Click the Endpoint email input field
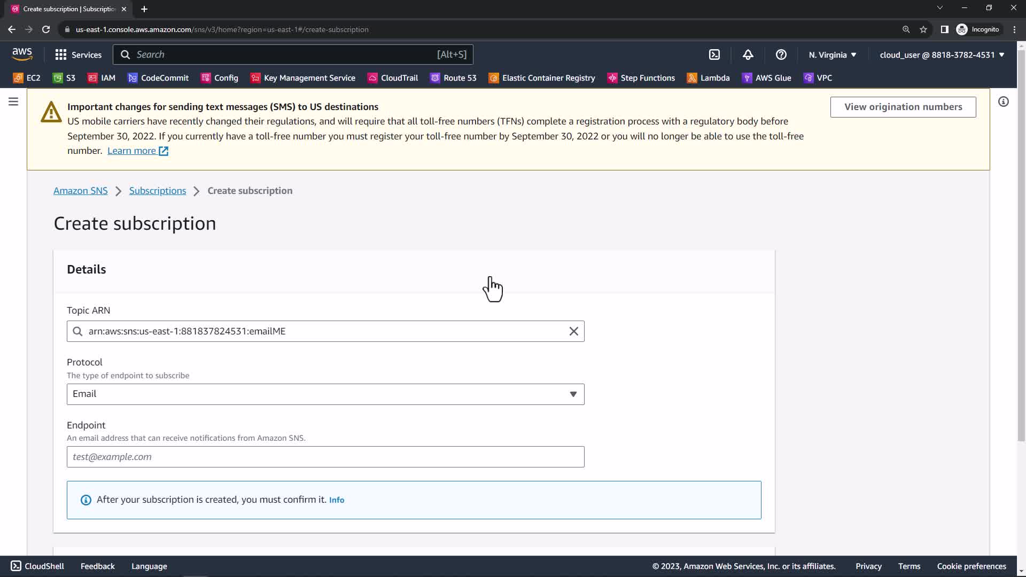The image size is (1026, 577). point(325,457)
